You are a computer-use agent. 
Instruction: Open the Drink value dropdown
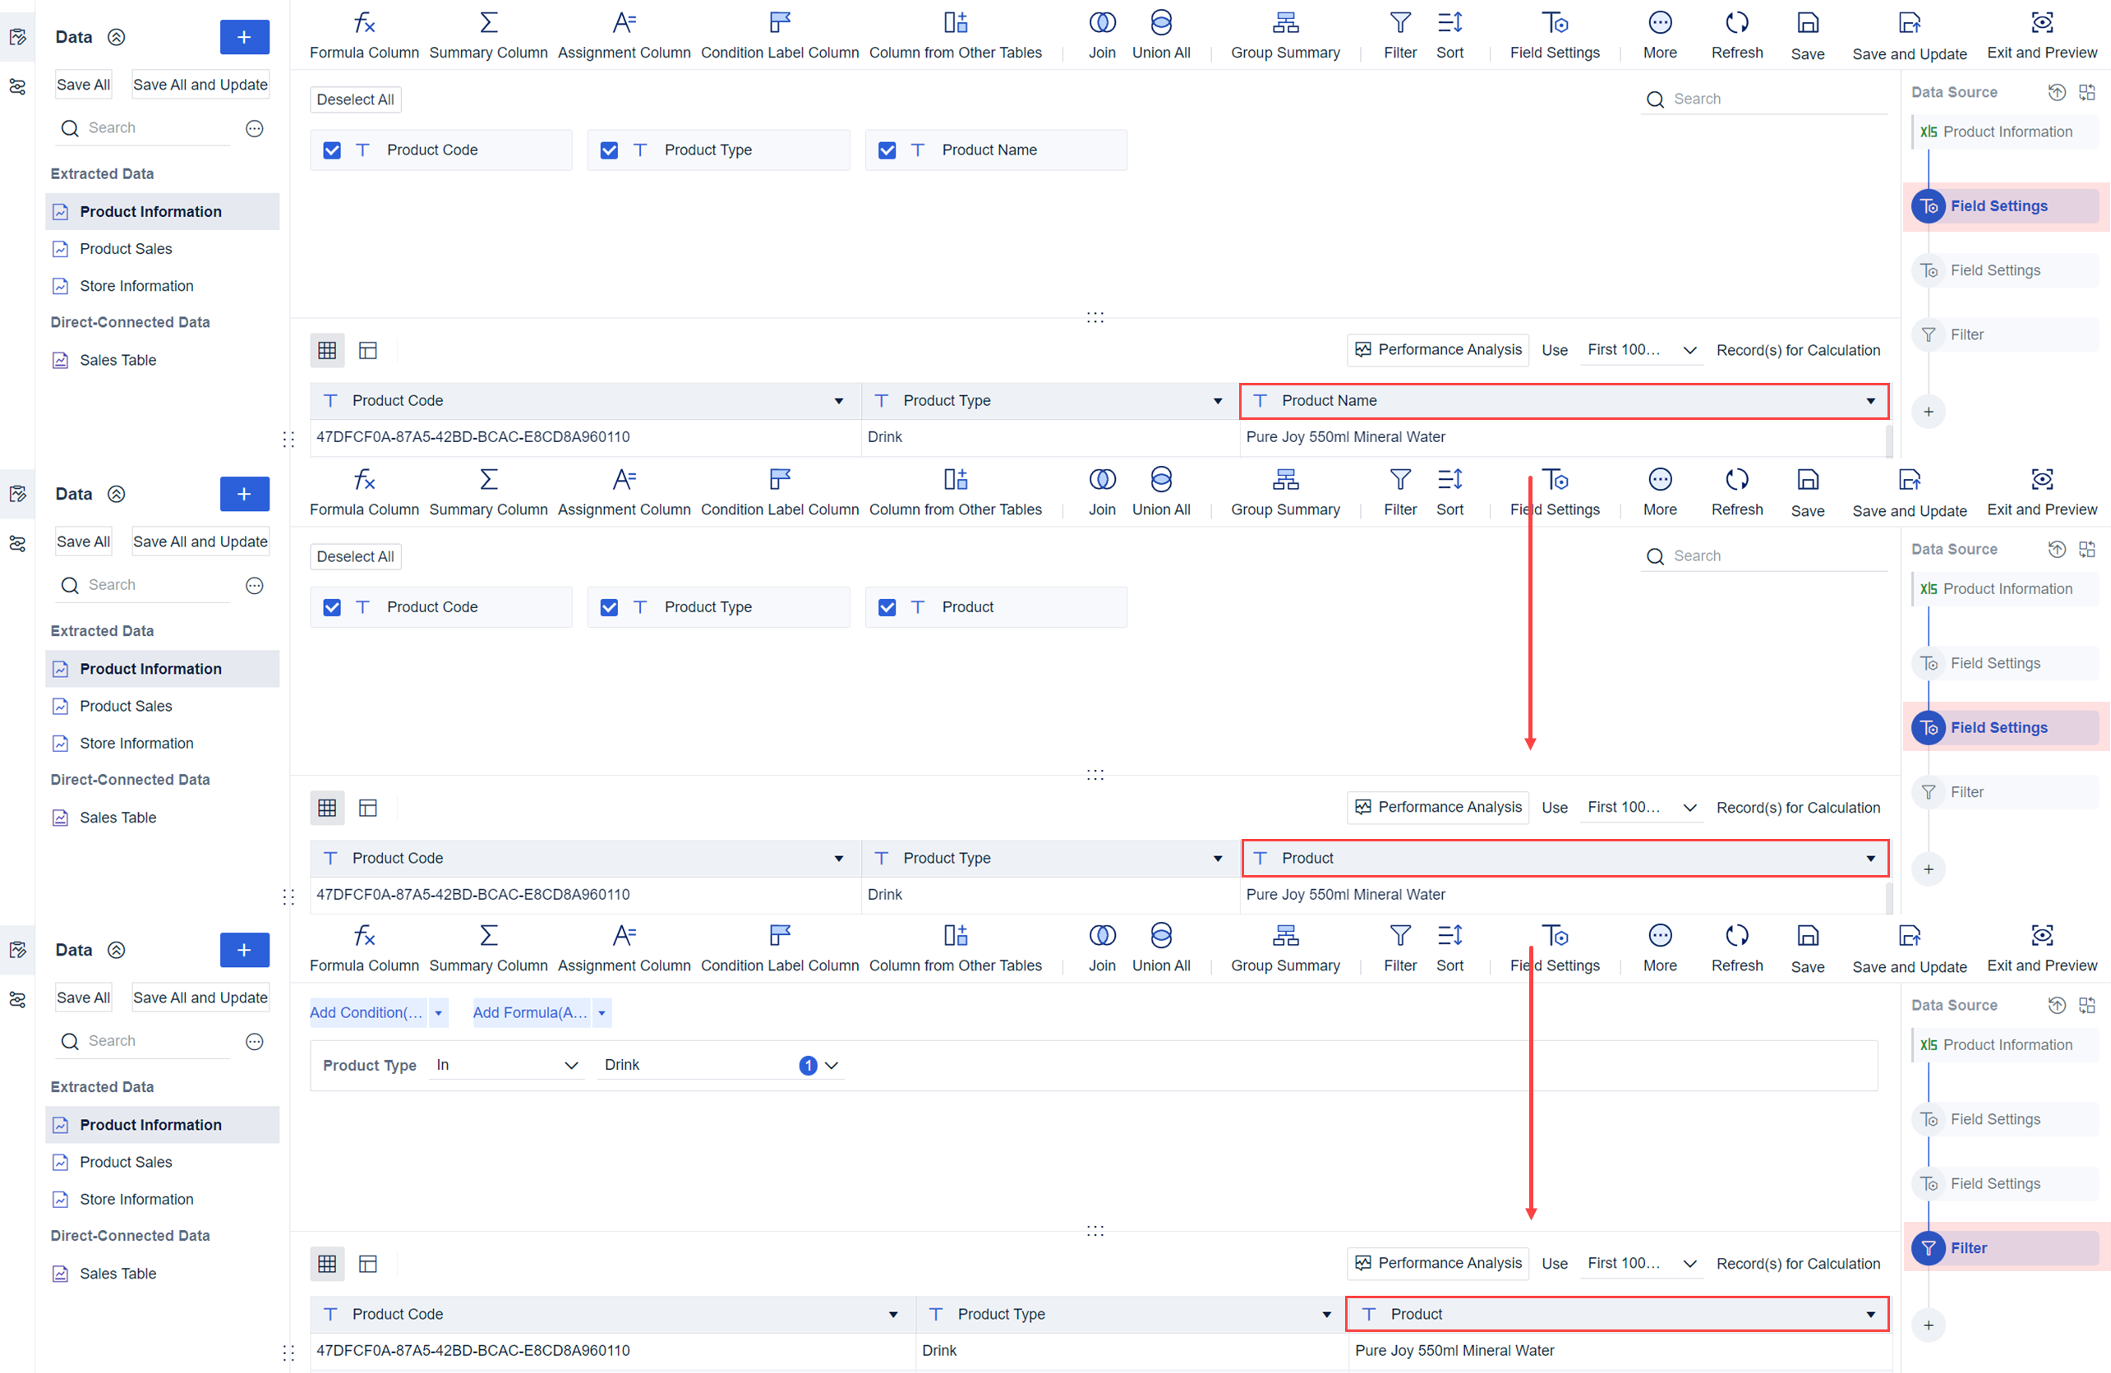[721, 1065]
